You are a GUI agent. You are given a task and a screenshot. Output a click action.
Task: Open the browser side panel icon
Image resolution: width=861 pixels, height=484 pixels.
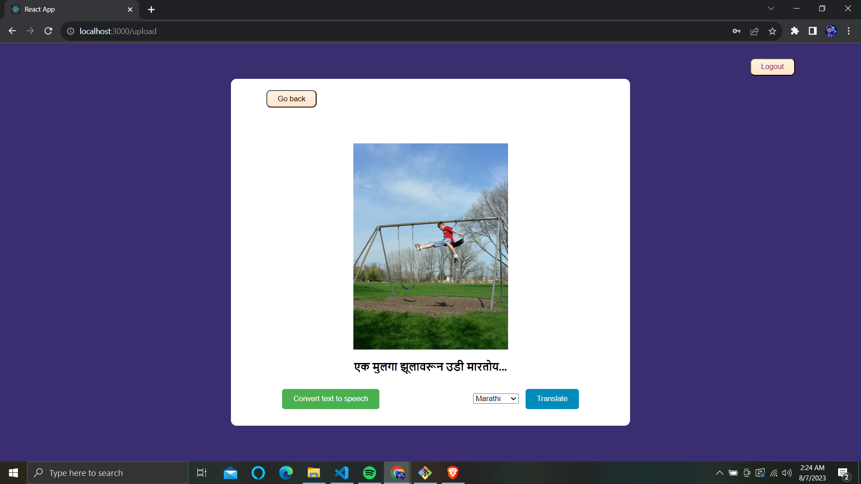coord(813,31)
